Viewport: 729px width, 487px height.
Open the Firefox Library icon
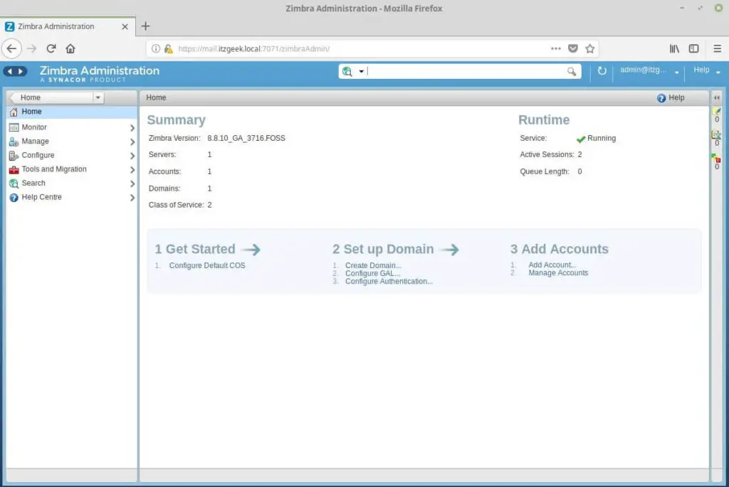[x=674, y=49]
